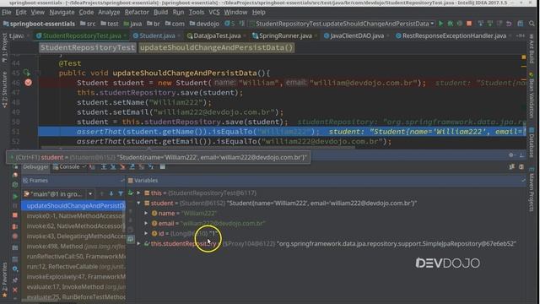Click devdojo folder in navigation bar
540x304 pixels.
204,24
